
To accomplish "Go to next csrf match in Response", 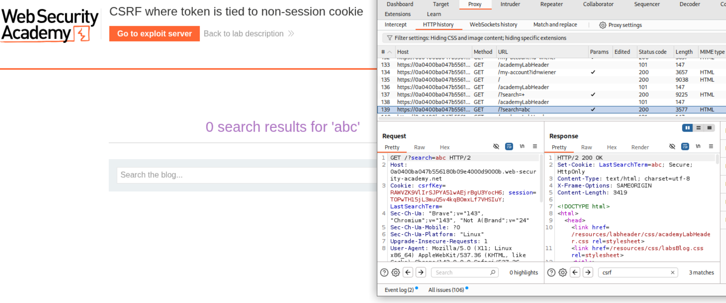I will [x=588, y=272].
